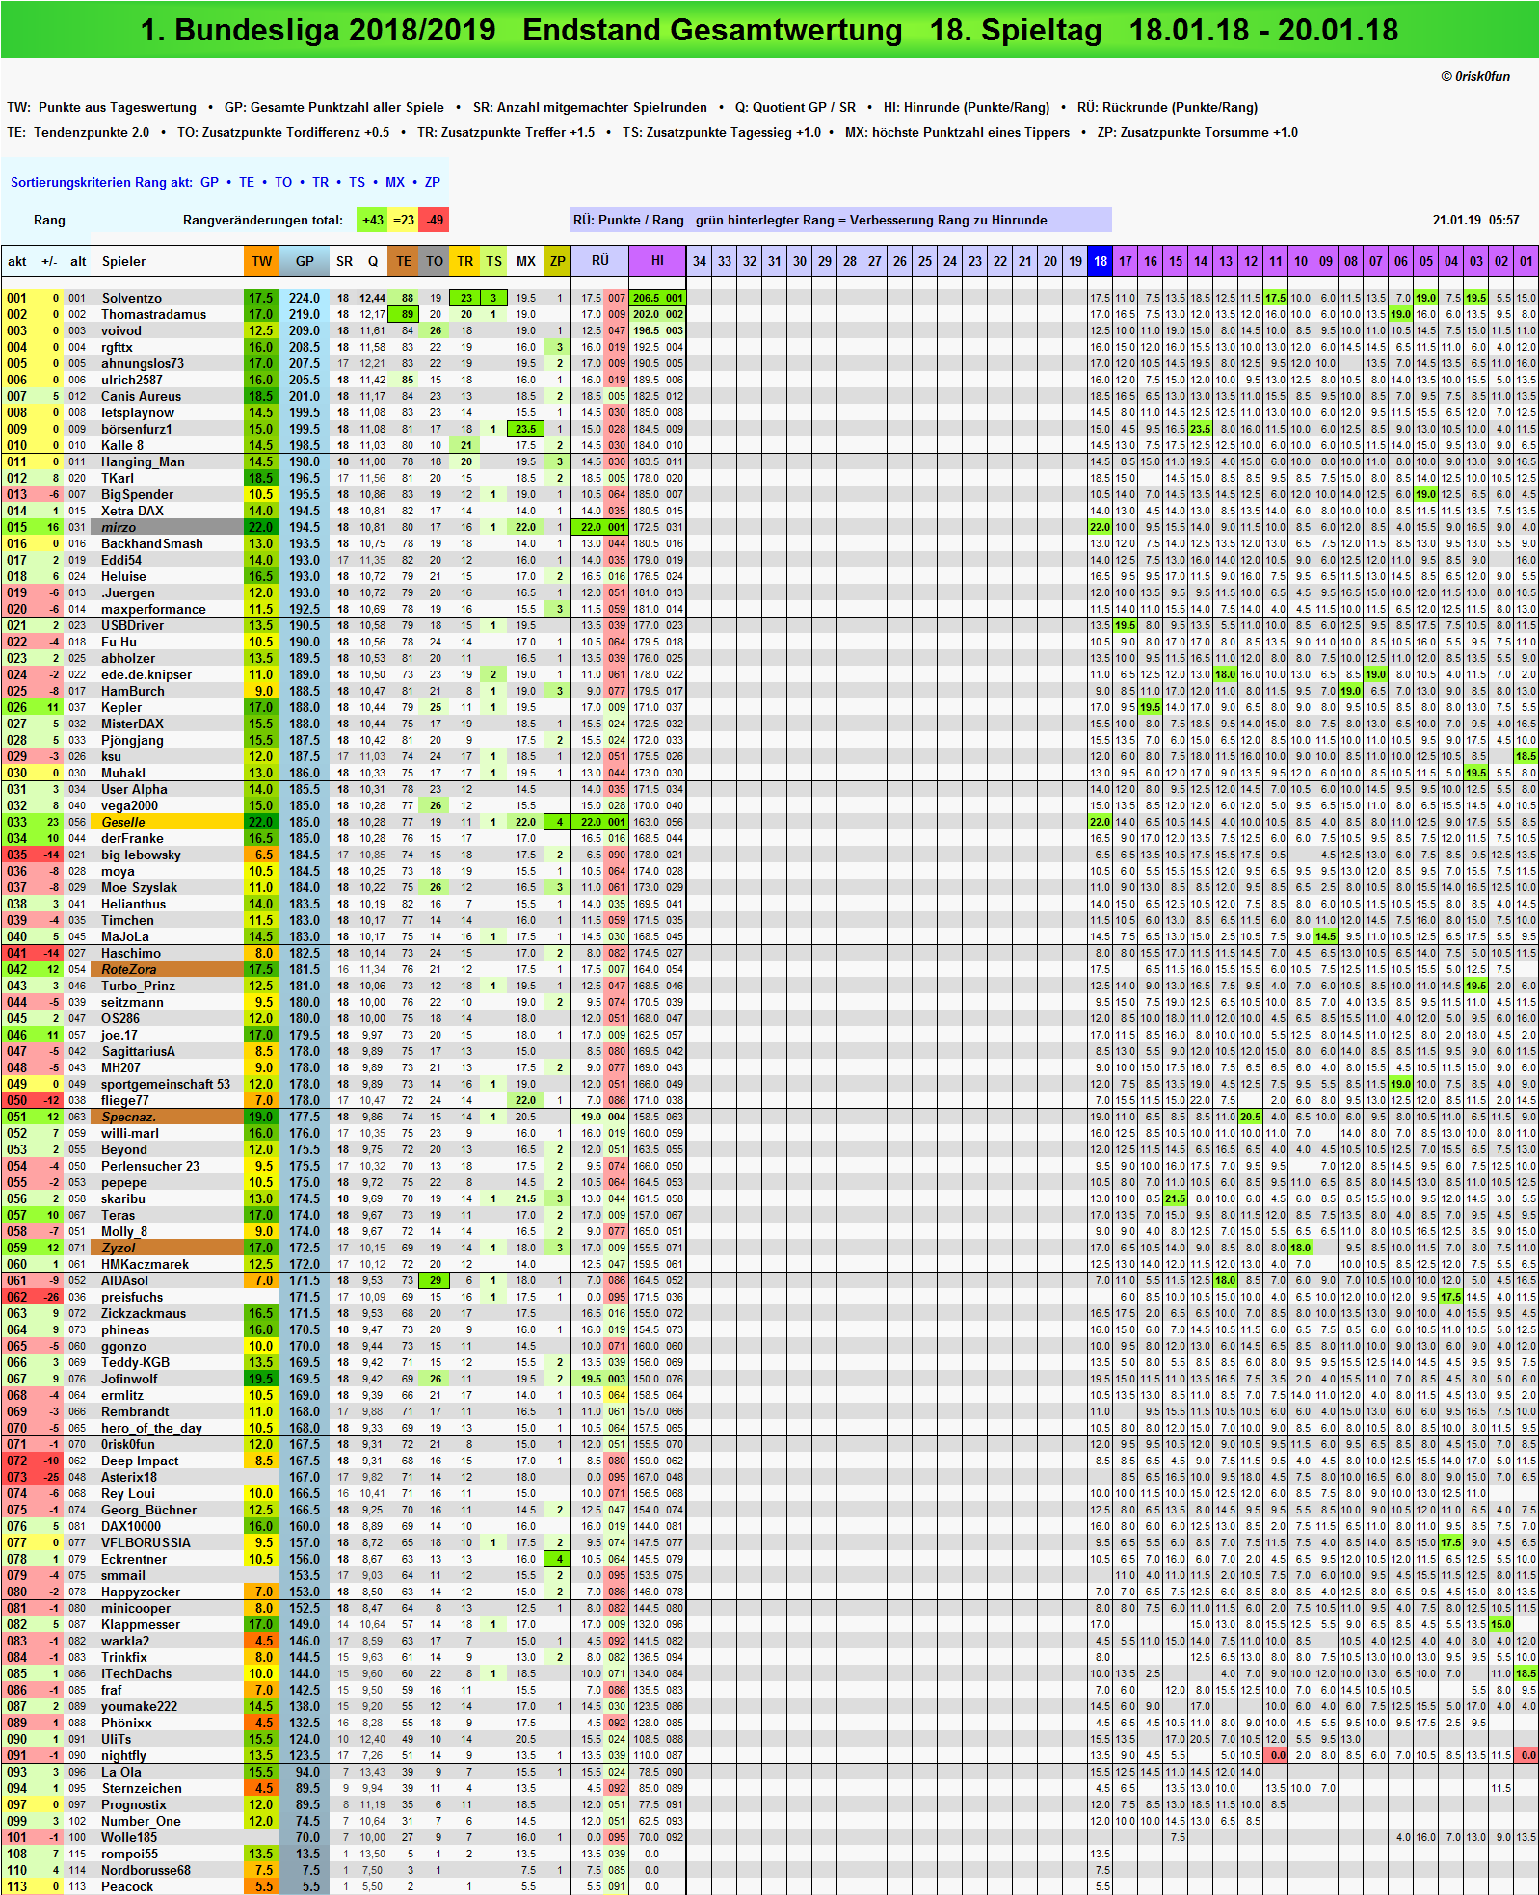Click the timestamp 21.01.19 05:57
The image size is (1539, 1895).
click(x=1475, y=220)
